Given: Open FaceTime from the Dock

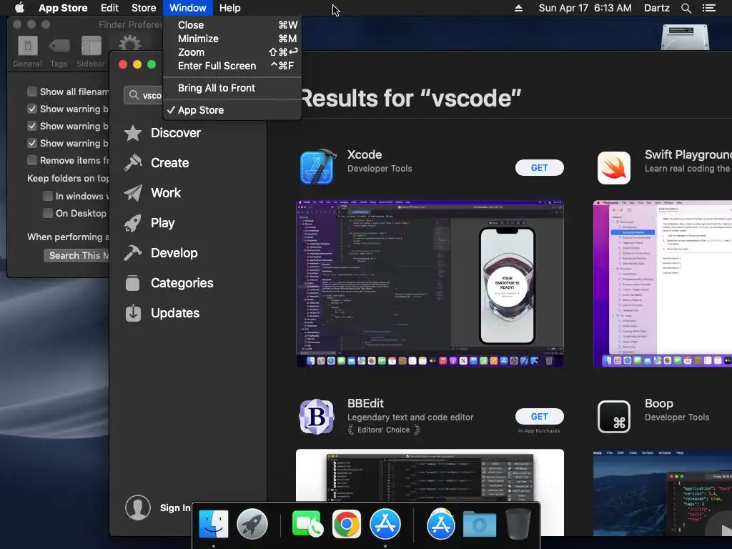Looking at the screenshot, I should 307,524.
